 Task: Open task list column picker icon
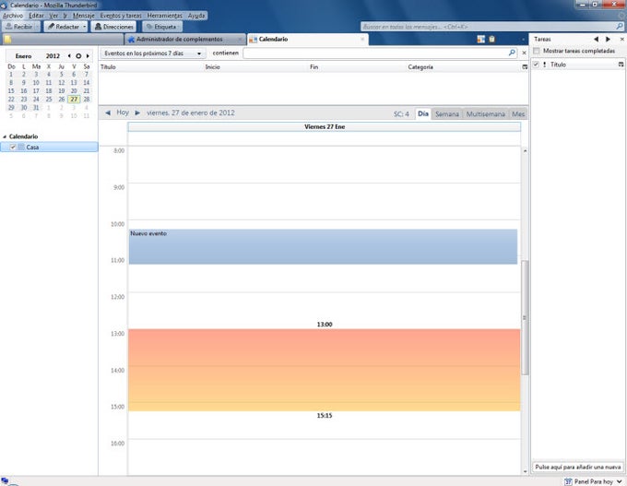(x=621, y=65)
